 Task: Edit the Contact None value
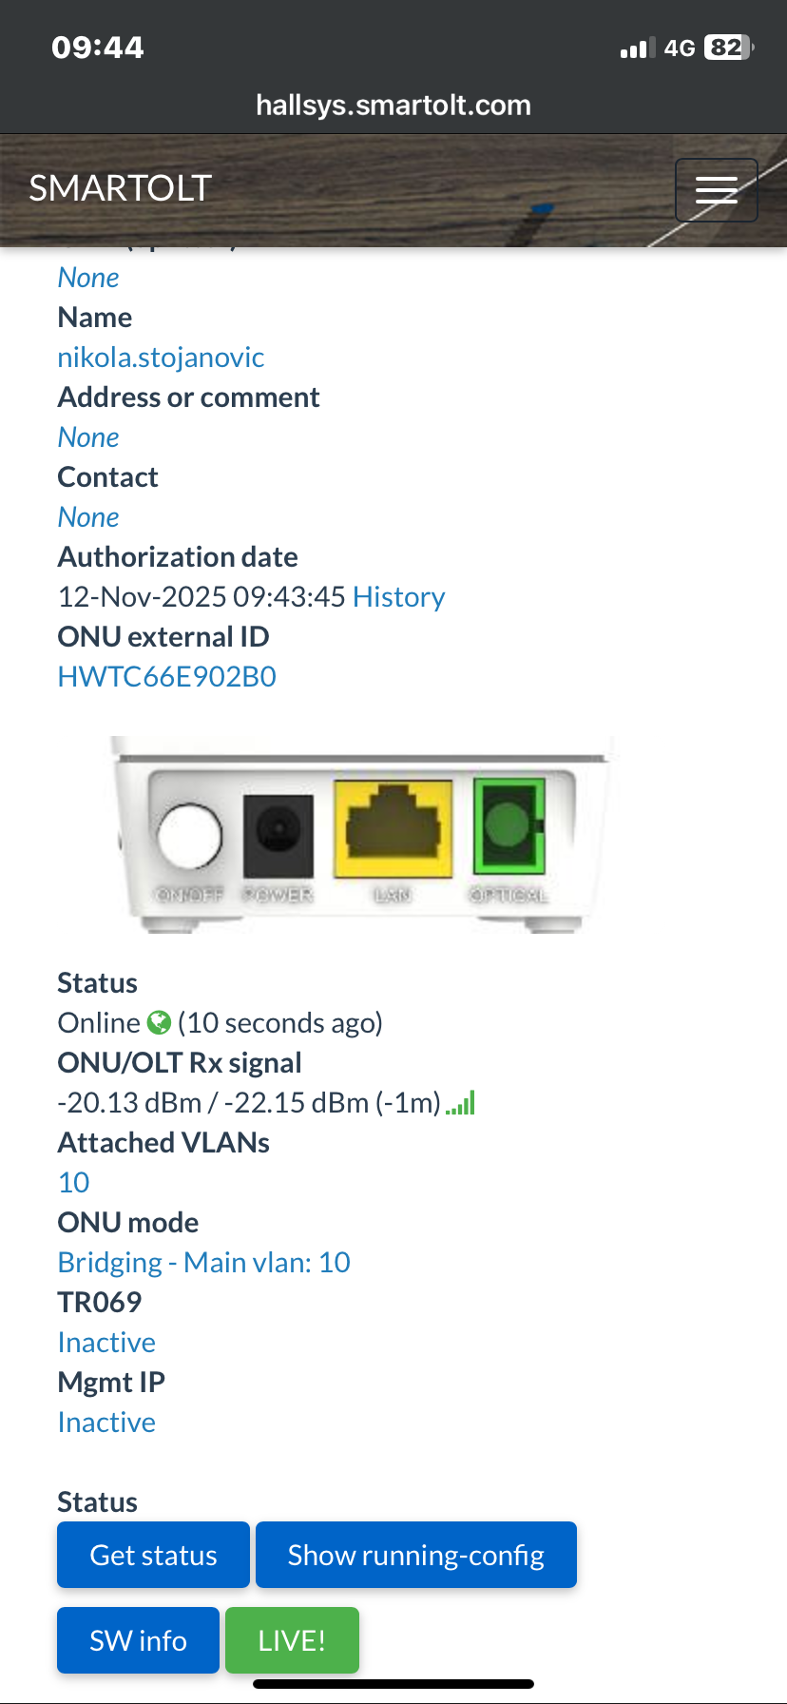click(88, 517)
